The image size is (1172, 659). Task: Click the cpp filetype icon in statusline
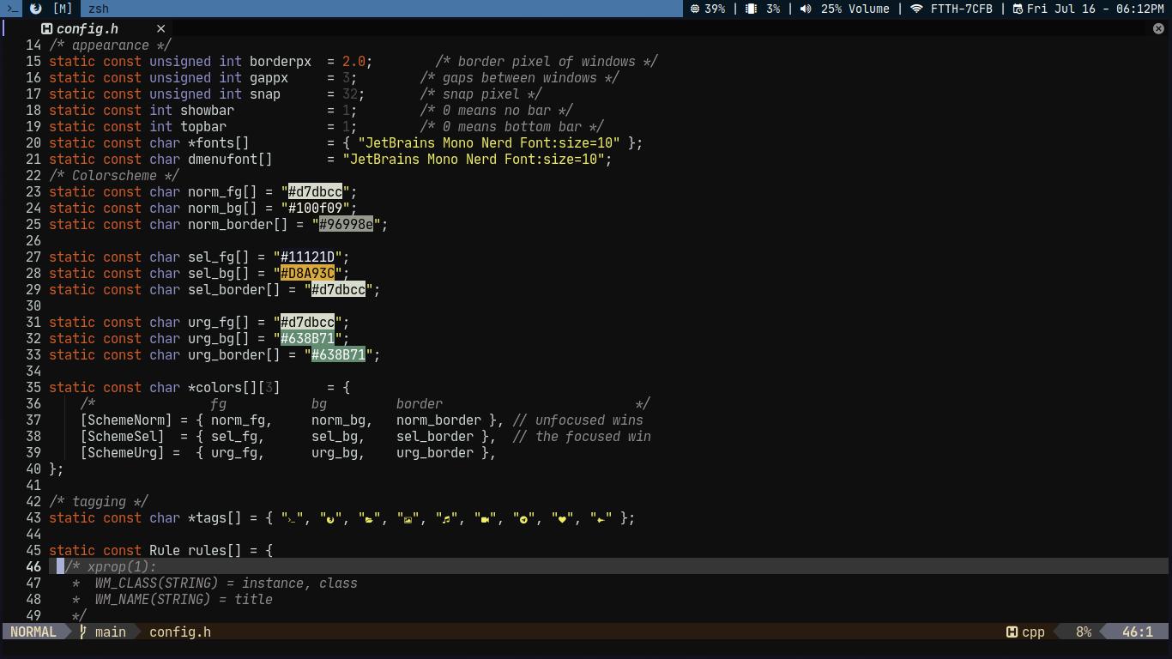click(x=1012, y=632)
